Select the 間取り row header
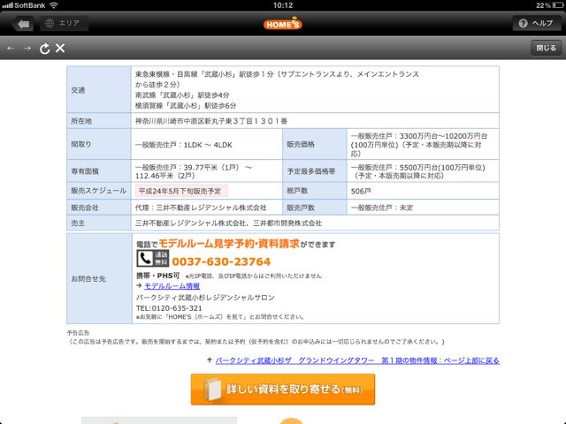Screen dimensions: 566x424 point(98,144)
